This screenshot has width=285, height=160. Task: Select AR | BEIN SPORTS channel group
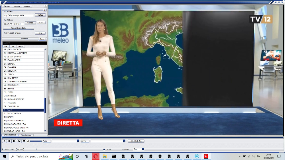click(23, 49)
